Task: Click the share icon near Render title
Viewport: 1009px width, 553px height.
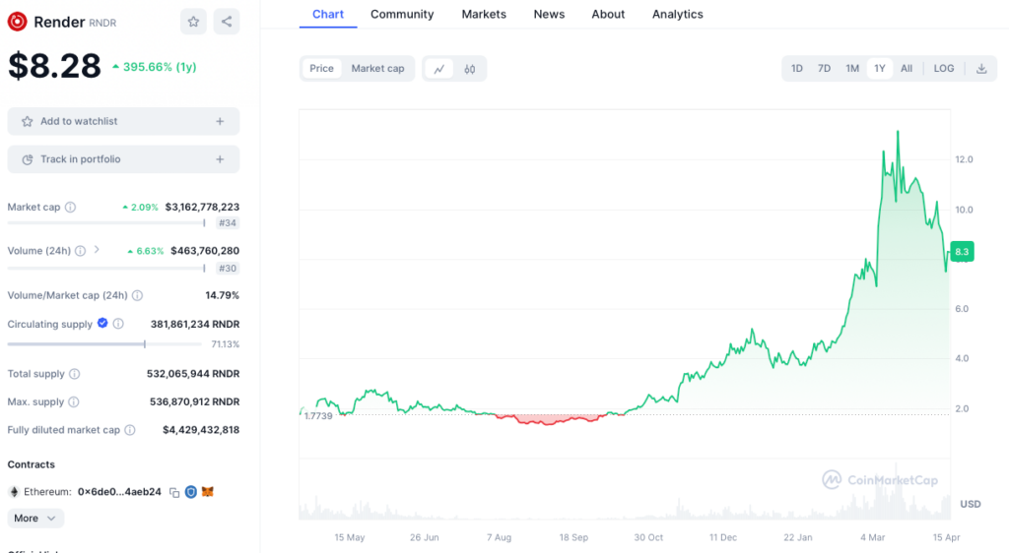Action: 227,22
